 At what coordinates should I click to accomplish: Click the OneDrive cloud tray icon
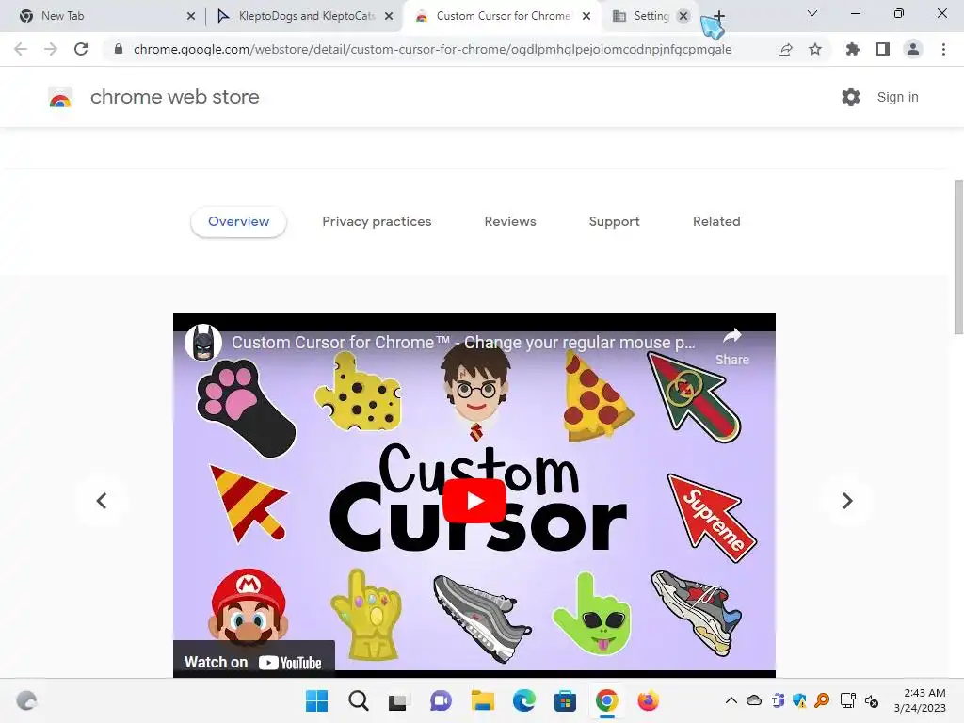(754, 700)
